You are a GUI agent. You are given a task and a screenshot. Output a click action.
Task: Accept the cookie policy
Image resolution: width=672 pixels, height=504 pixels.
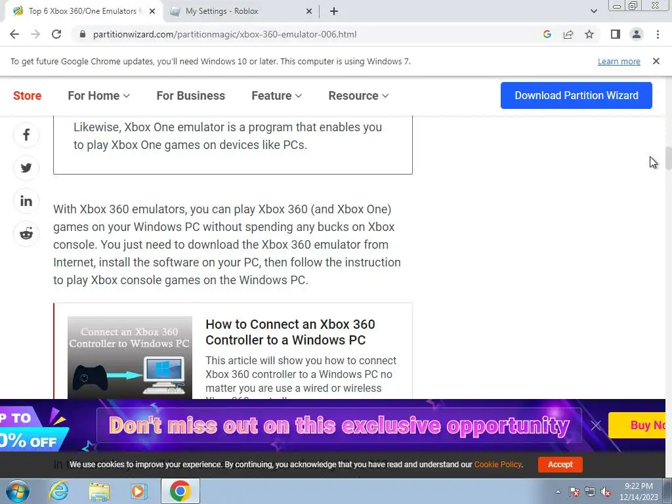560,464
